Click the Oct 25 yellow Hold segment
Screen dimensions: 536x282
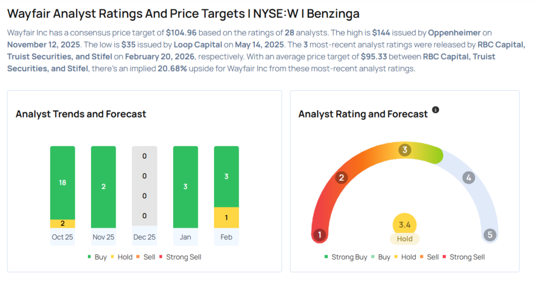[x=62, y=224]
